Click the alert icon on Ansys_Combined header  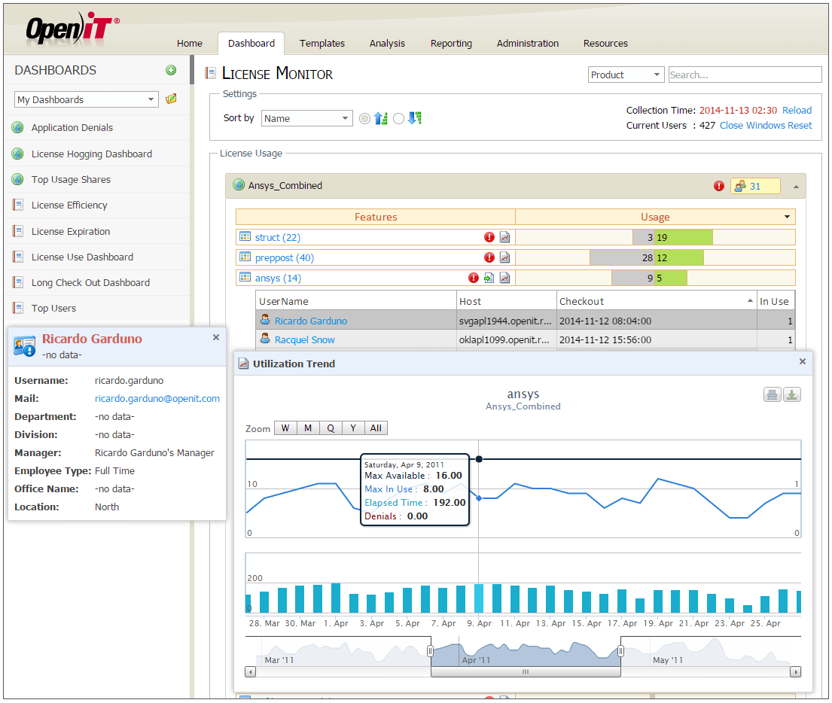point(719,186)
